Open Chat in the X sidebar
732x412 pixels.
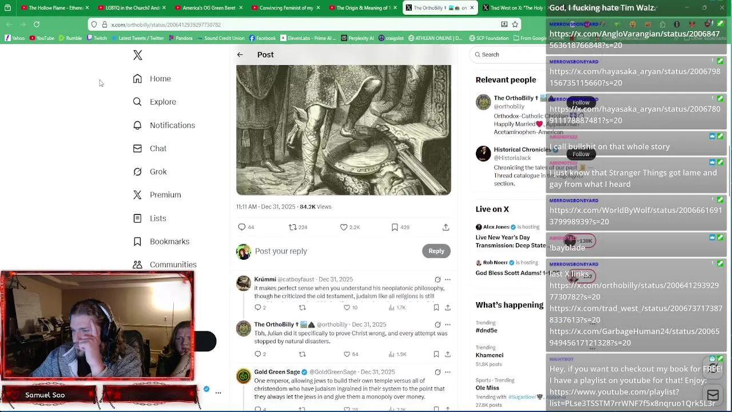pyautogui.click(x=150, y=148)
